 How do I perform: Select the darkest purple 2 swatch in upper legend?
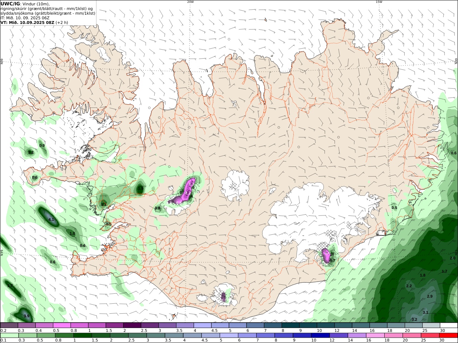click(x=132, y=325)
